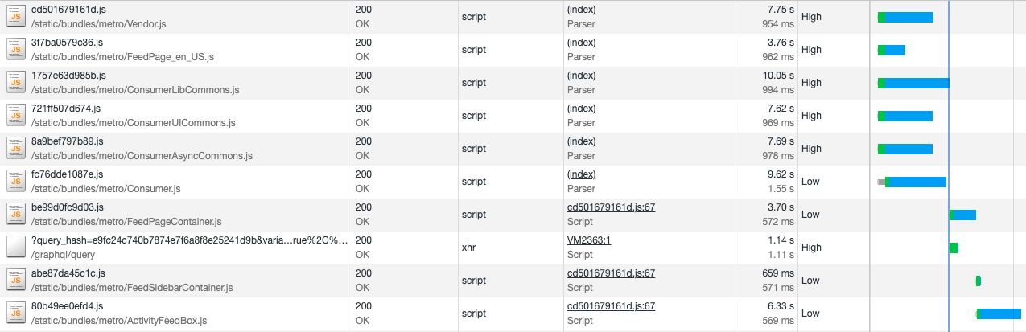Viewport: 1026px width, 332px height.
Task: Click the script icon of 721ff507d674.js
Action: pyautogui.click(x=16, y=116)
